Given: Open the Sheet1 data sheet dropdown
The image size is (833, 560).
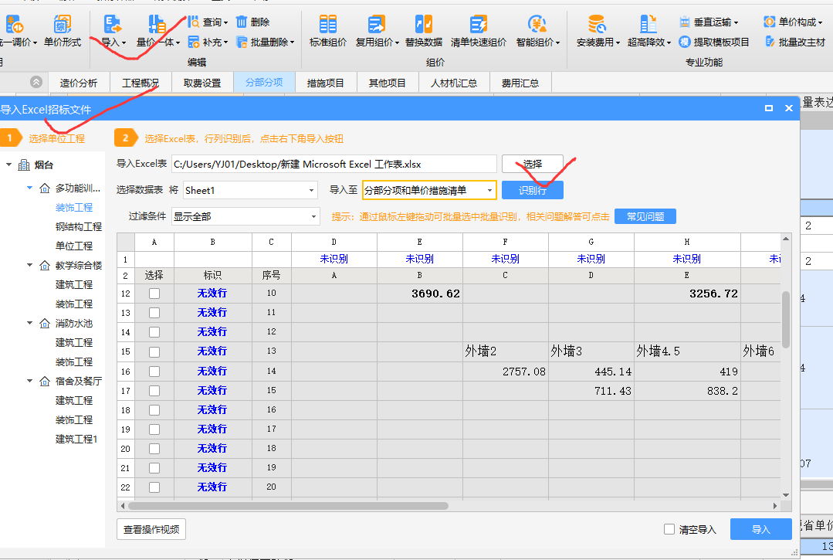Looking at the screenshot, I should click(x=250, y=190).
